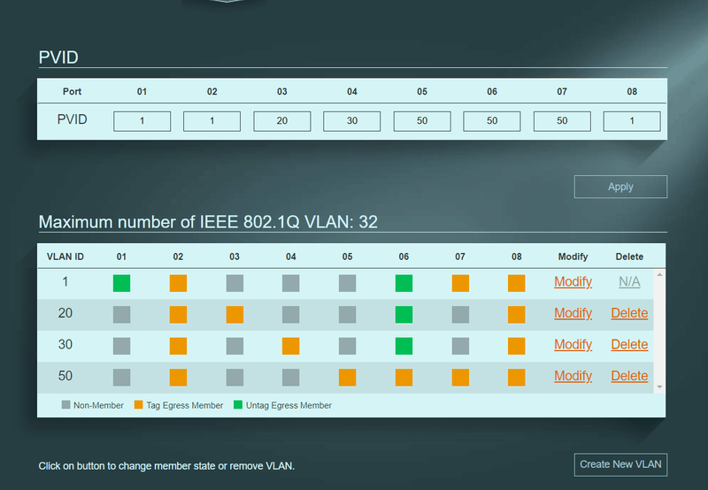Click the VLAN ID column header

click(x=65, y=256)
